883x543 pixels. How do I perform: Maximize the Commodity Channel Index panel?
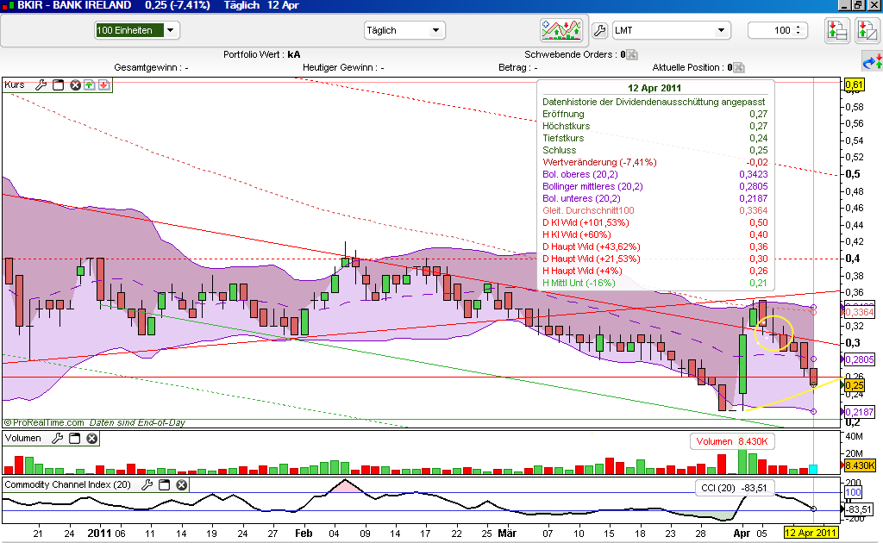[165, 484]
